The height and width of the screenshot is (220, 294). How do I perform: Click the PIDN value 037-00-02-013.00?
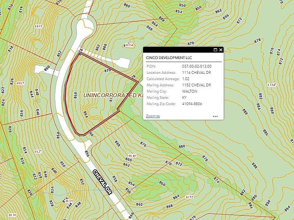point(197,66)
